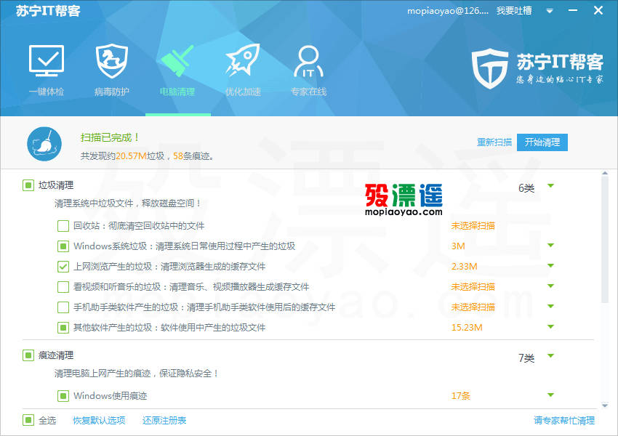Click the 还原注册表 link

click(x=164, y=420)
